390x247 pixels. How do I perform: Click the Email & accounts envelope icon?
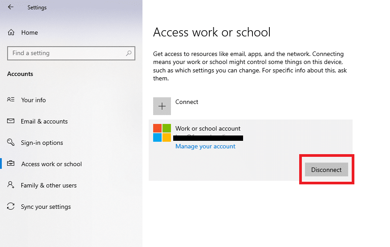tap(11, 121)
